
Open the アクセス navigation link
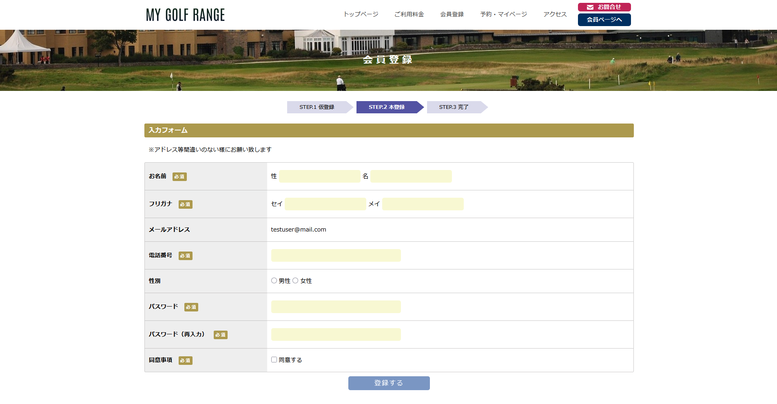pyautogui.click(x=555, y=14)
